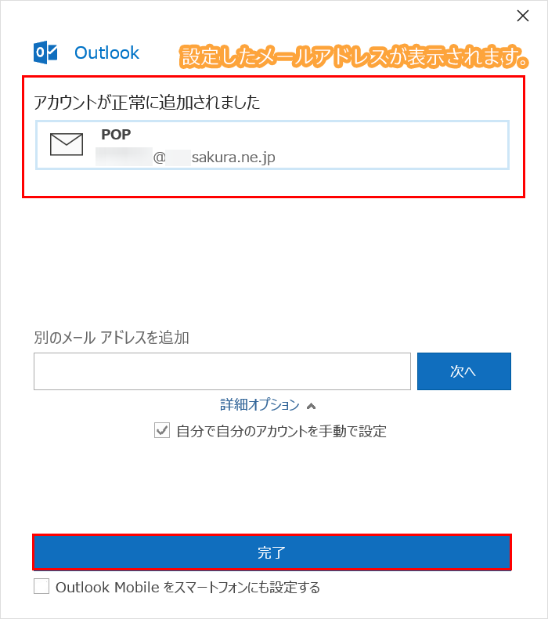Image resolution: width=548 pixels, height=619 pixels.
Task: Click the Outlook title text
Action: click(x=106, y=53)
